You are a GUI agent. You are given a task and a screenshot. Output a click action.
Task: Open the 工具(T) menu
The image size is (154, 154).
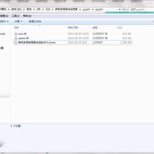[15, 16]
